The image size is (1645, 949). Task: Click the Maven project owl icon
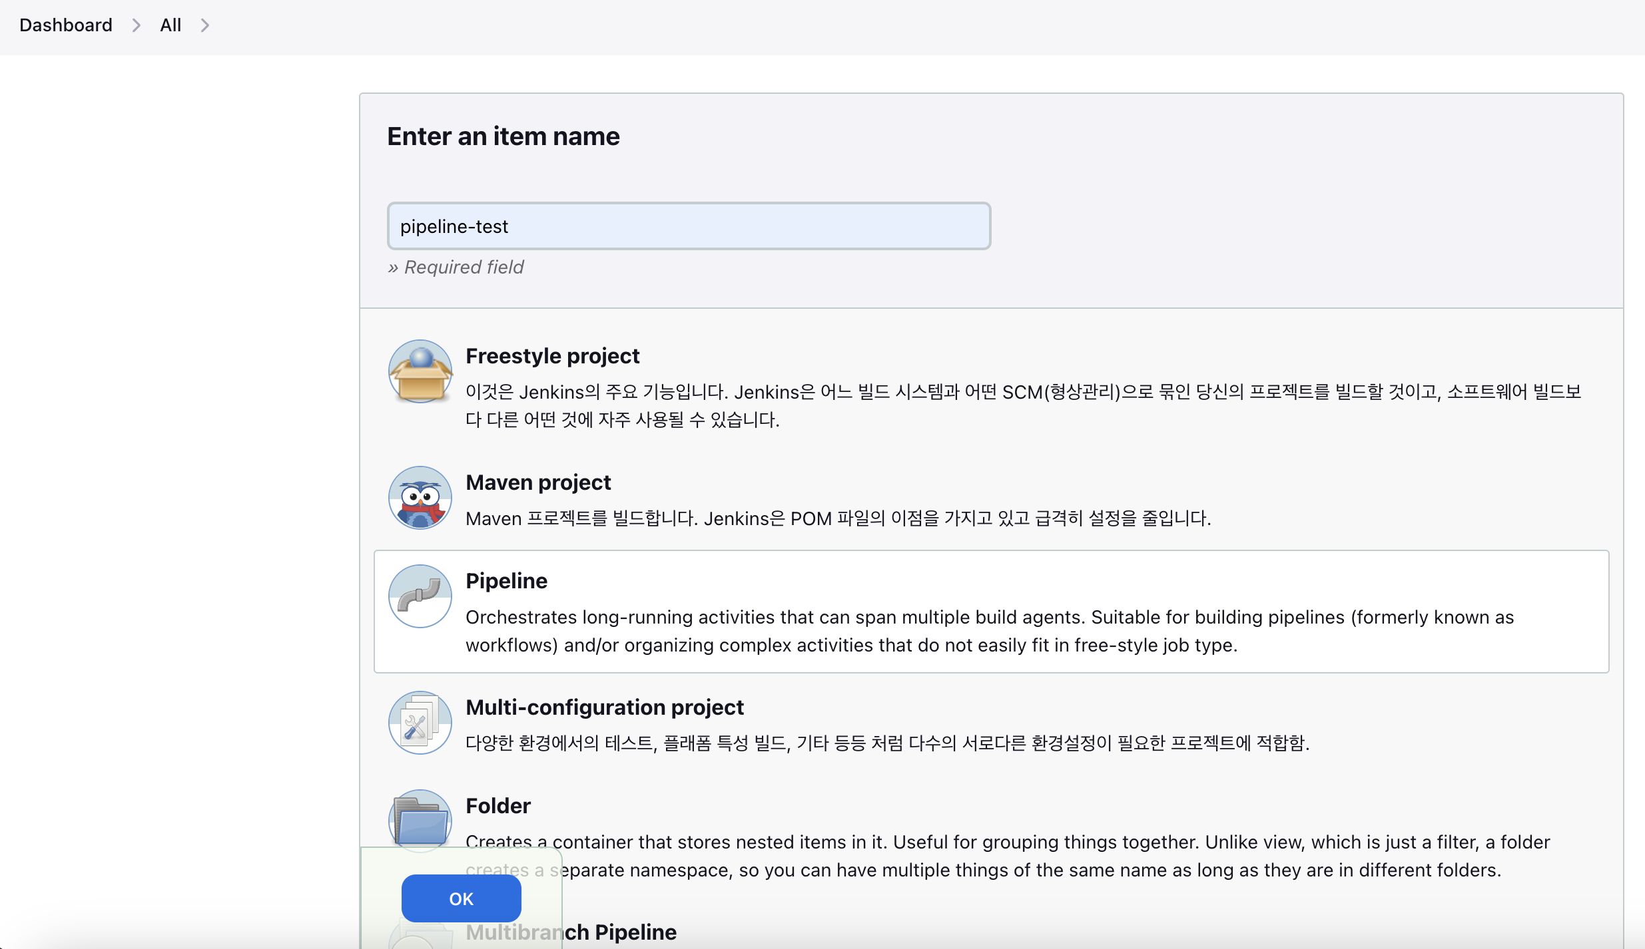click(x=420, y=498)
